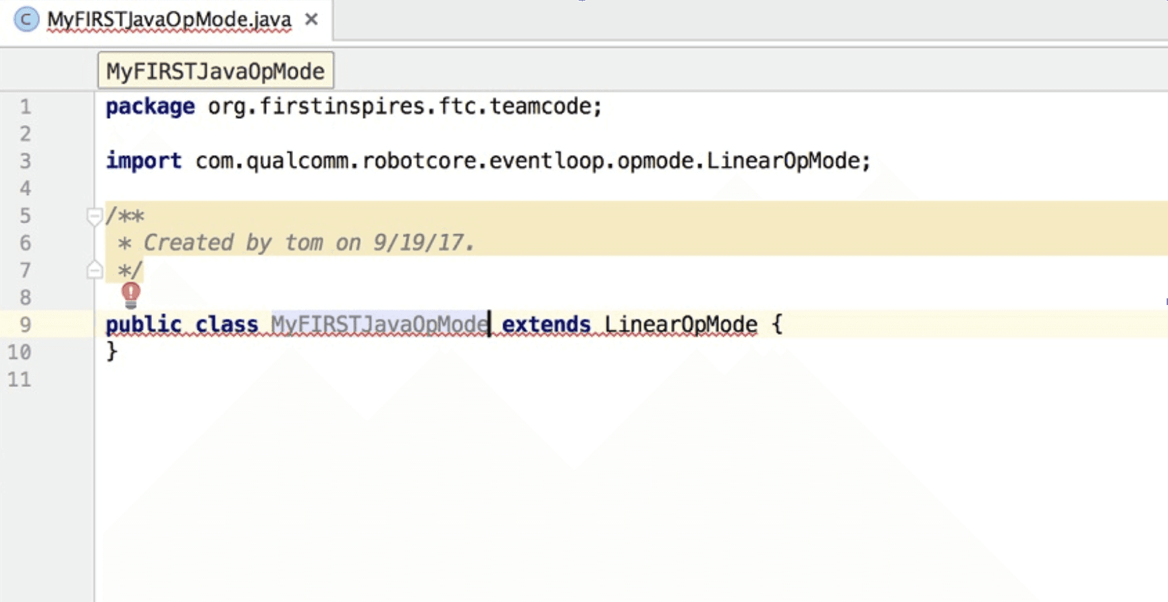Screen dimensions: 1168x602
Task: Click the MyFIRSTJavaOpMode breadcrumb label
Action: tap(215, 71)
